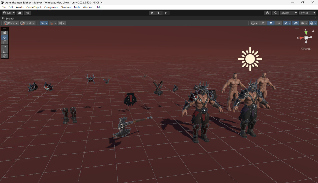Open the Local handle rotation dropdown
Viewport: 318px width, 183px height.
click(x=28, y=23)
